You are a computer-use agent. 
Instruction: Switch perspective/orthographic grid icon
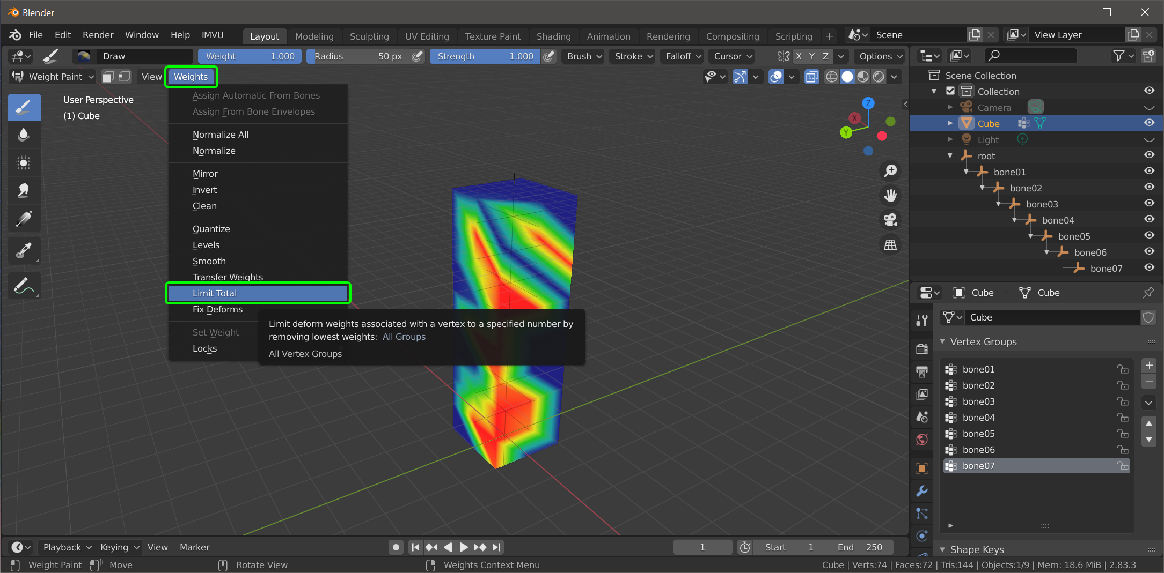(890, 245)
